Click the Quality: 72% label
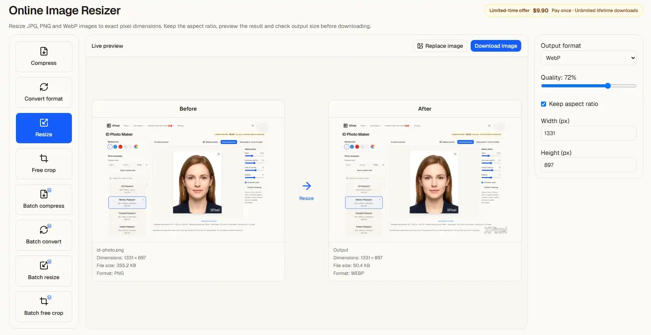651x335 pixels. point(558,77)
